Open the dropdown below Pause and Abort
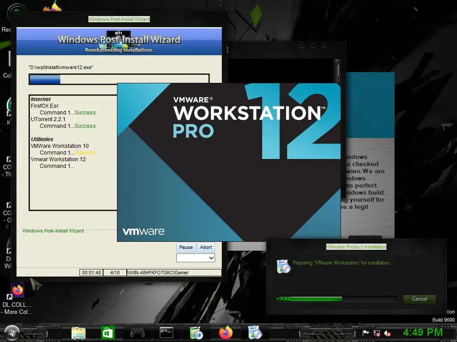 click(195, 258)
